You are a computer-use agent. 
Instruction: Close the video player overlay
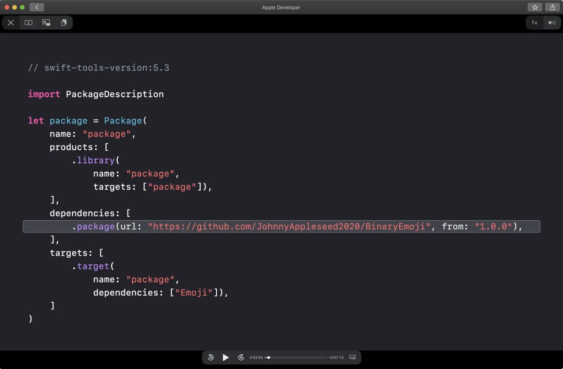[x=11, y=23]
